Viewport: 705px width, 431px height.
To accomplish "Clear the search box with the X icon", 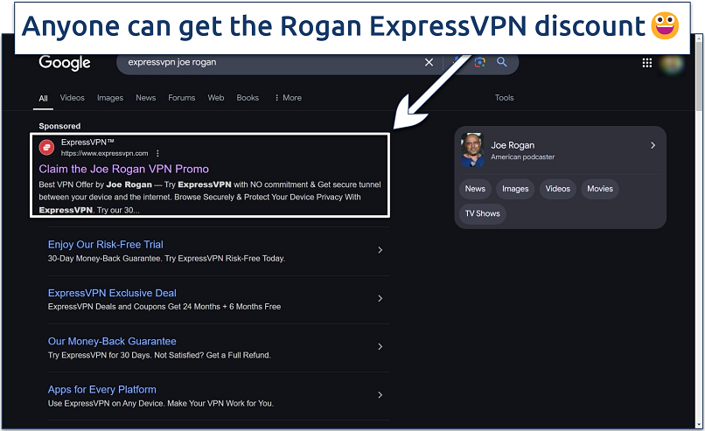I will (429, 63).
